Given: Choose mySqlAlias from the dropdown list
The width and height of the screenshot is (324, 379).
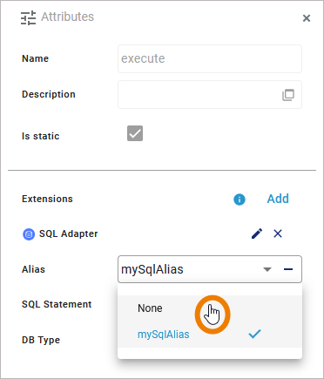Looking at the screenshot, I should pyautogui.click(x=164, y=335).
